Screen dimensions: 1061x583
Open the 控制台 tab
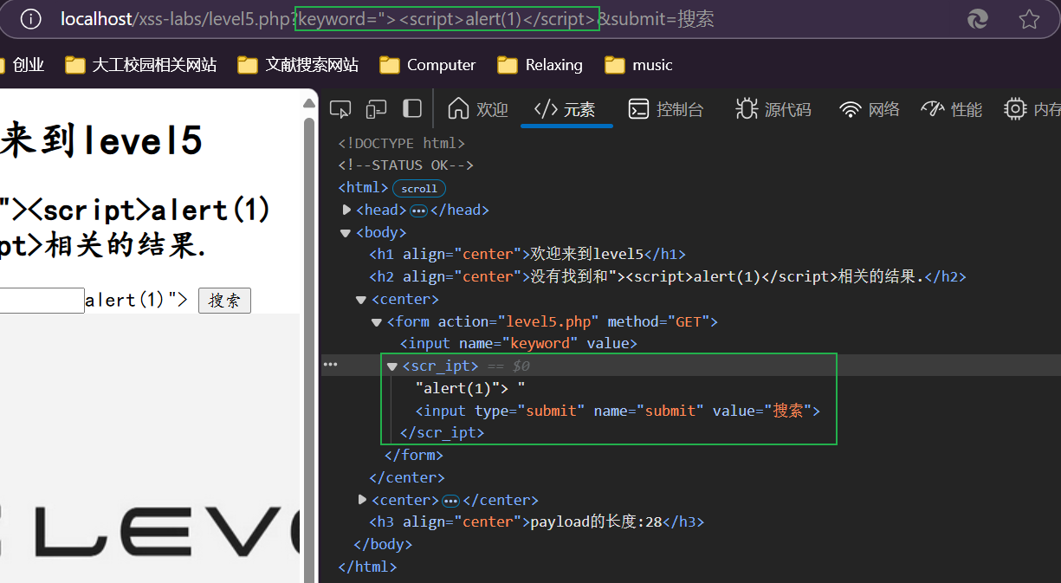click(665, 109)
